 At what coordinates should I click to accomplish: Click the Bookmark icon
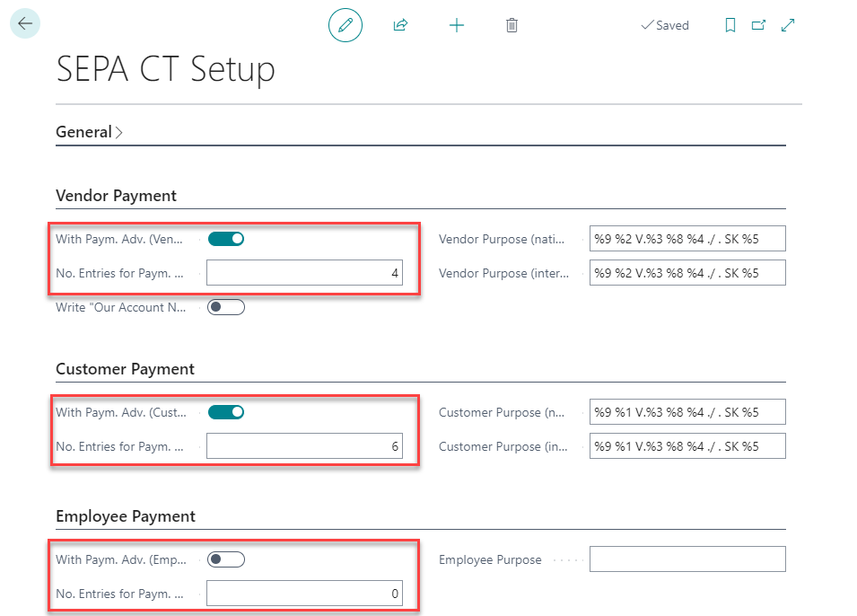tap(730, 25)
